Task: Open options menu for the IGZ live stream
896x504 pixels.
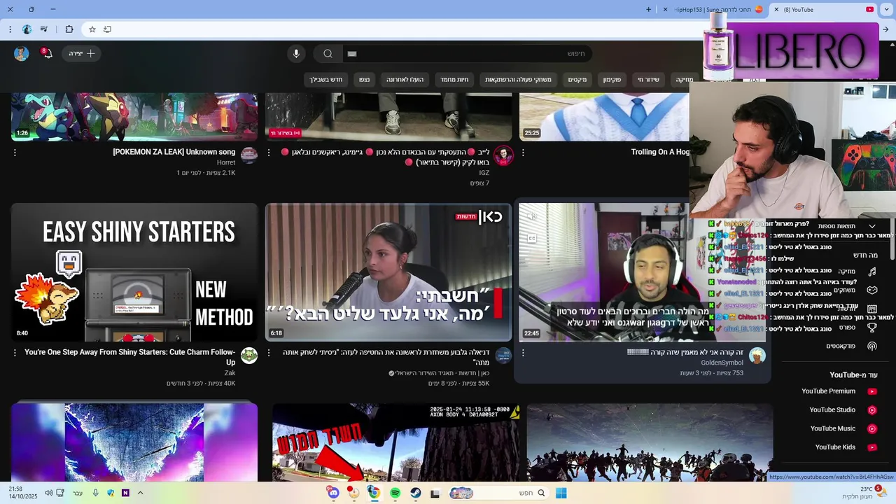Action: pos(269,153)
